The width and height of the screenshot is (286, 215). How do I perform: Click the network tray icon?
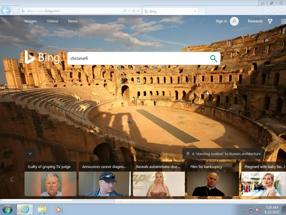click(251, 210)
